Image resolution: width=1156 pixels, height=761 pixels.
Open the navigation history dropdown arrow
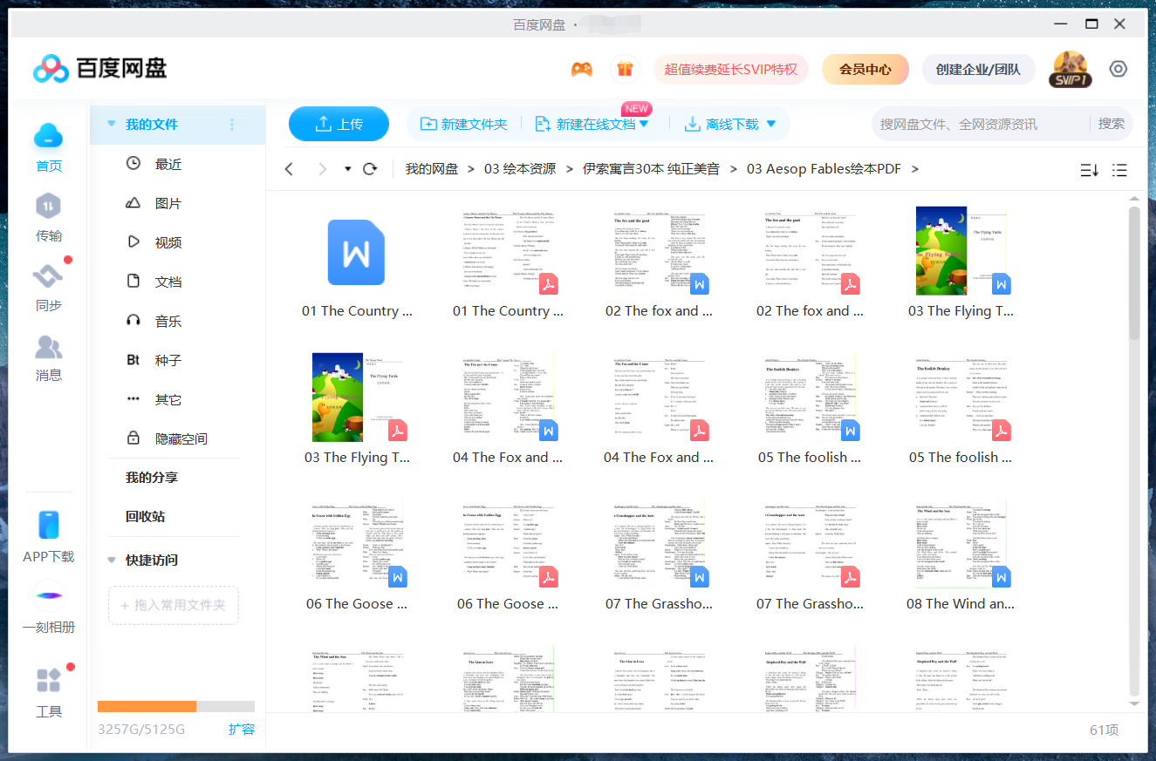point(347,169)
